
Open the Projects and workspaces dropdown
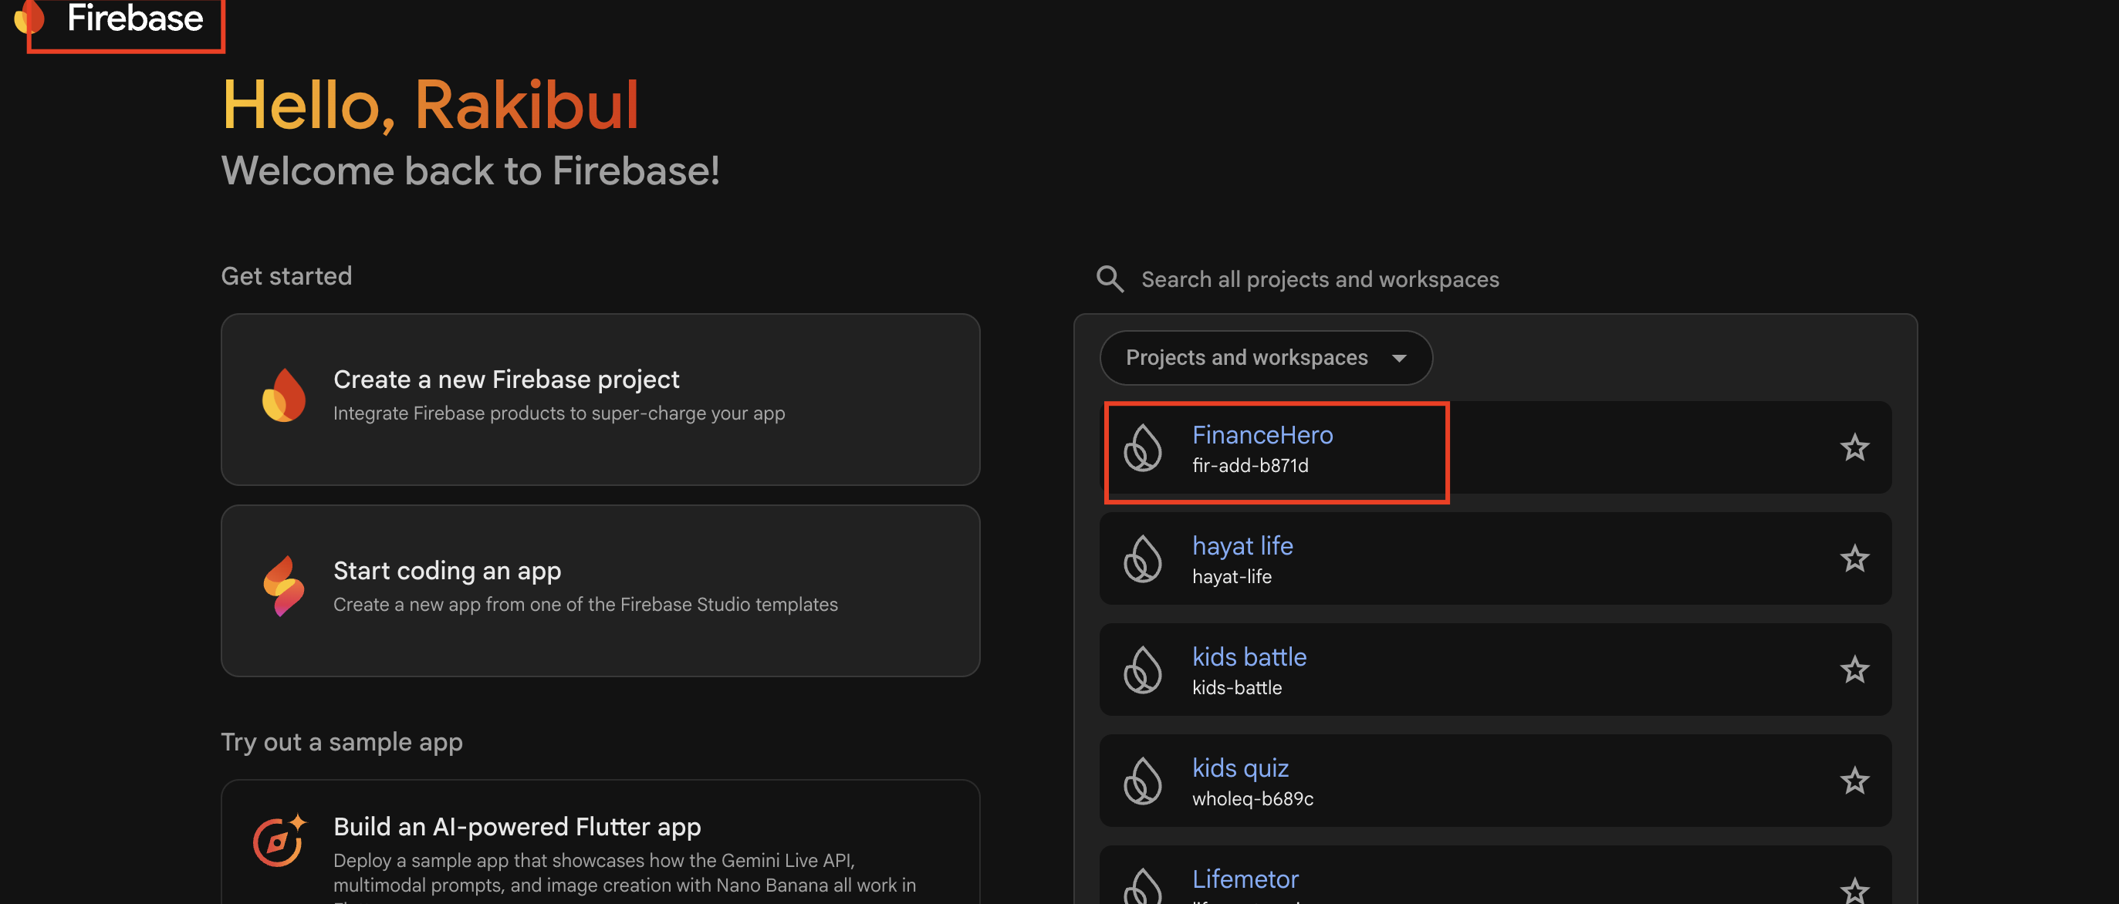tap(1265, 358)
